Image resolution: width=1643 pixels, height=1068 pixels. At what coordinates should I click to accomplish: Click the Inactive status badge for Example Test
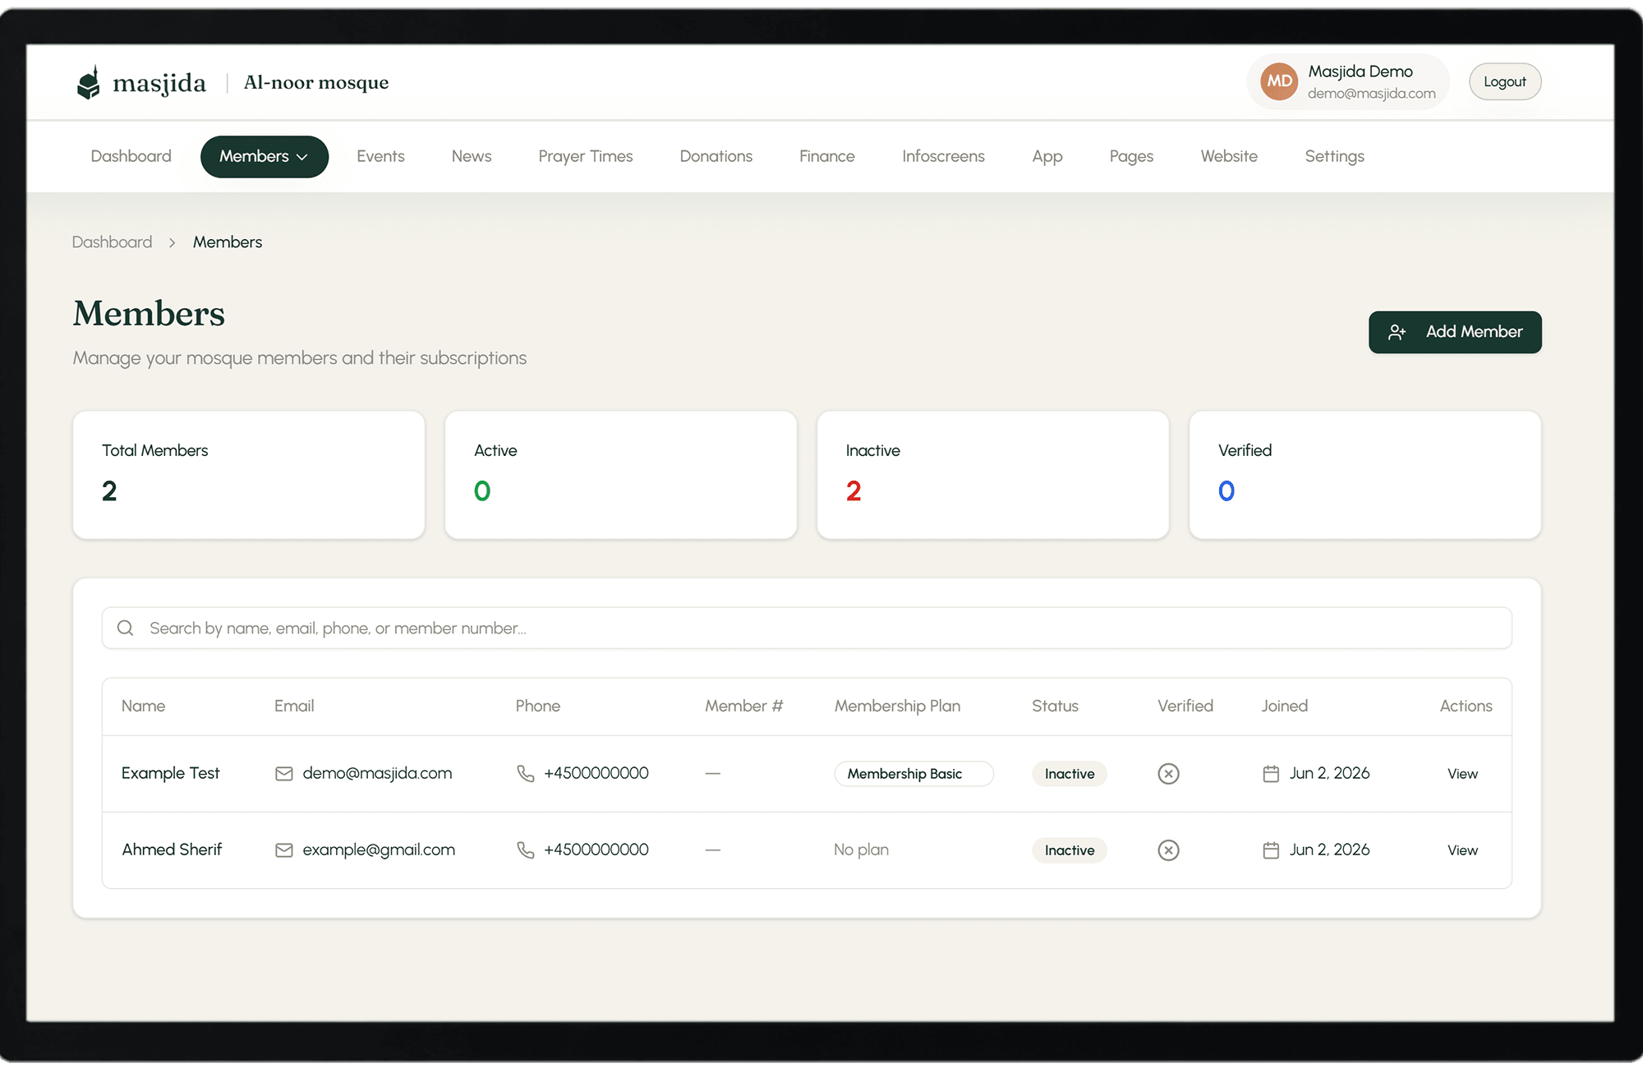[1070, 774]
